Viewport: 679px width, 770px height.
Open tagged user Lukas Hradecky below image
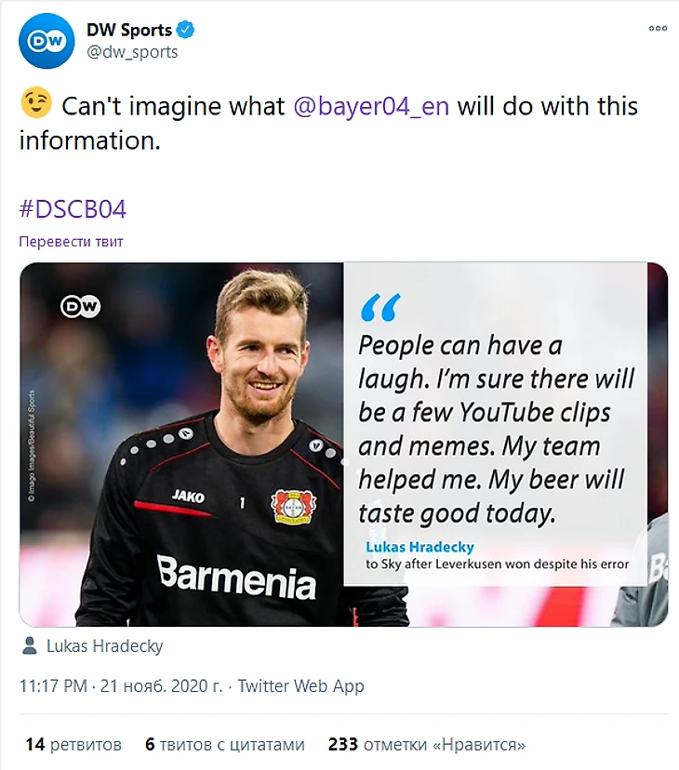tap(104, 645)
